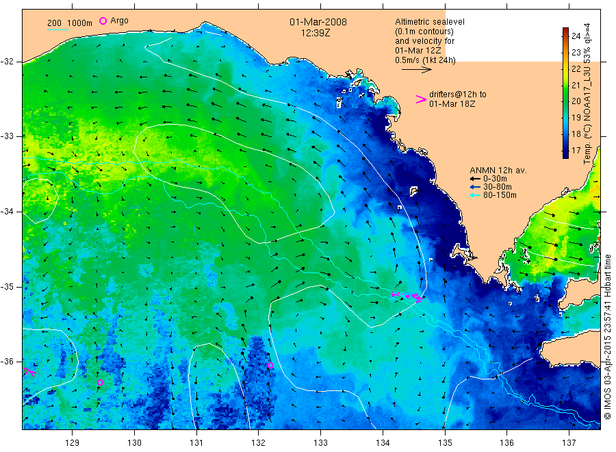Click the 'Altimetric sealevel' legend text
Screen dimensions: 616x452
[430, 22]
